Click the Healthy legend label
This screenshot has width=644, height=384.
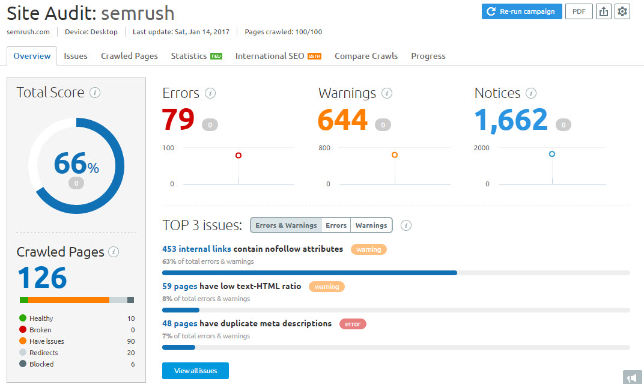coord(41,318)
